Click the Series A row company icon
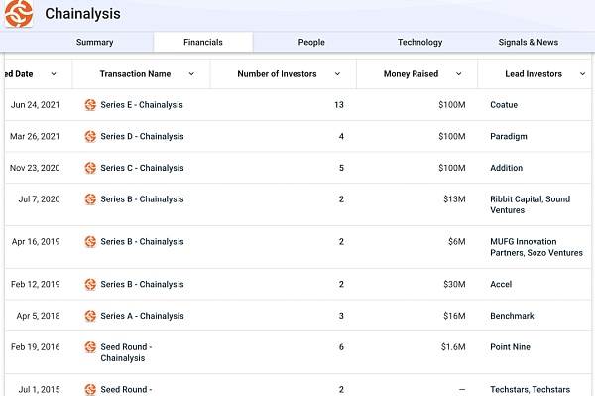This screenshot has height=396, width=595. tap(90, 316)
